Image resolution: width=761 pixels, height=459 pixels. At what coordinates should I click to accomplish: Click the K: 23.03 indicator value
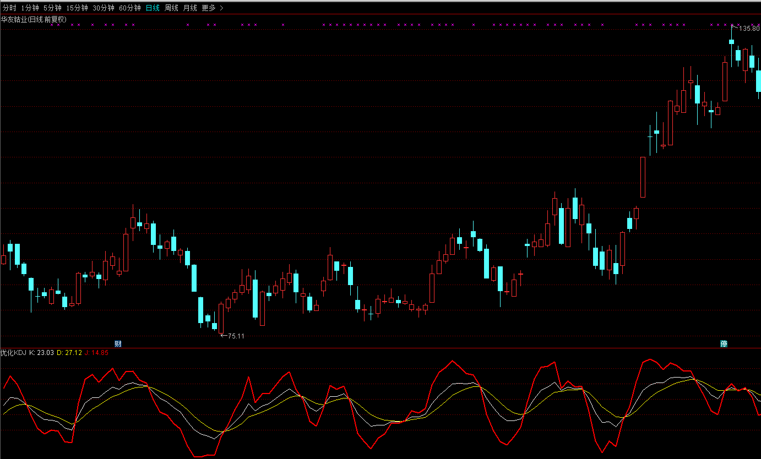pos(42,353)
